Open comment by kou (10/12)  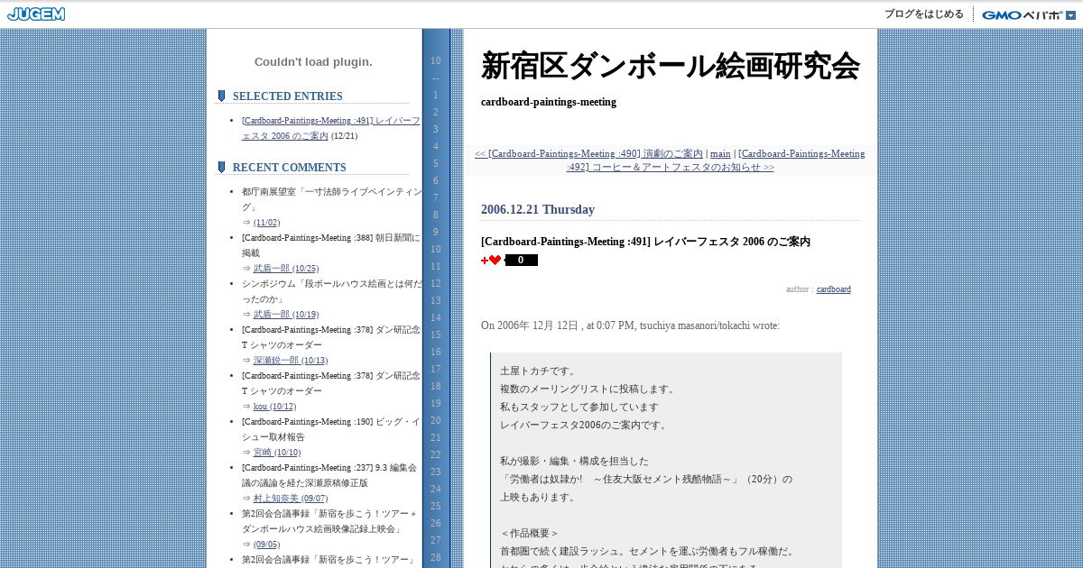(x=275, y=407)
